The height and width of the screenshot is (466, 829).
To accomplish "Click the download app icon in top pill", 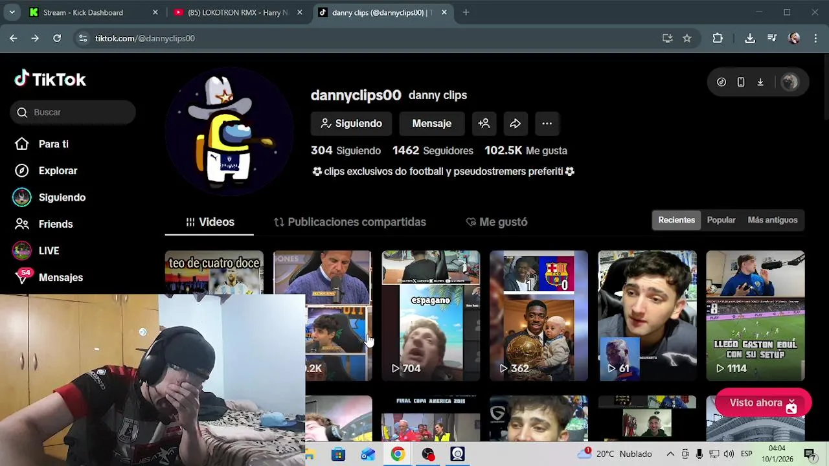I will coord(760,82).
